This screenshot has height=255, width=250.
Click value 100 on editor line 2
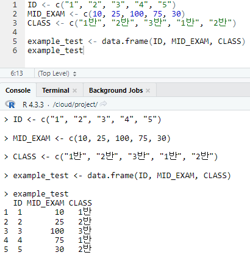point(137,14)
